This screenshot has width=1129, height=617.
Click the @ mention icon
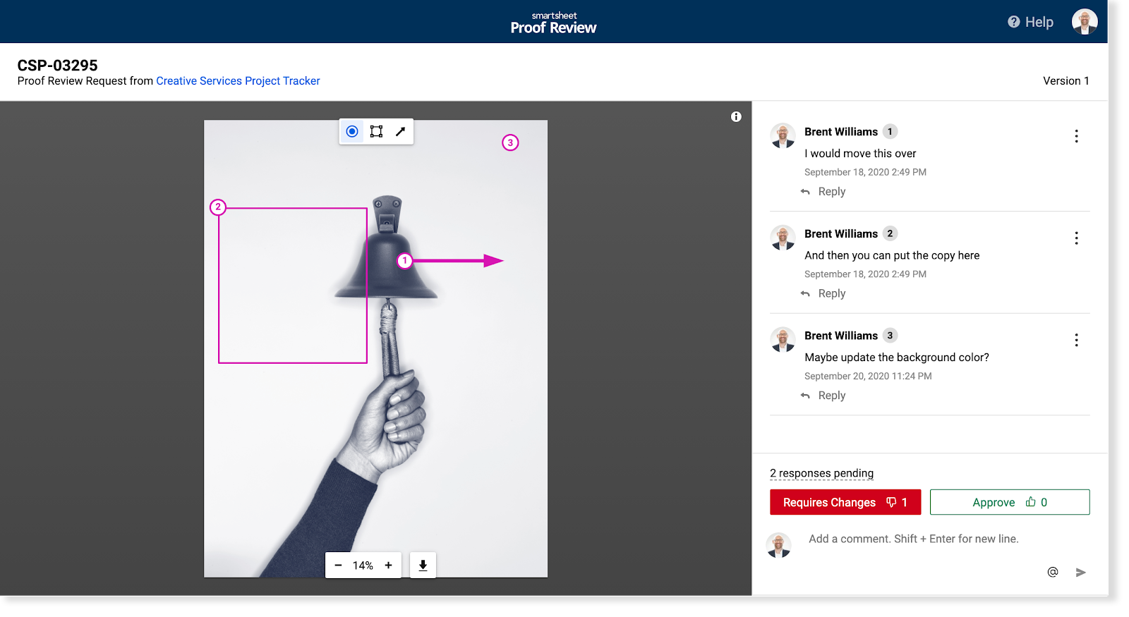[x=1052, y=572]
